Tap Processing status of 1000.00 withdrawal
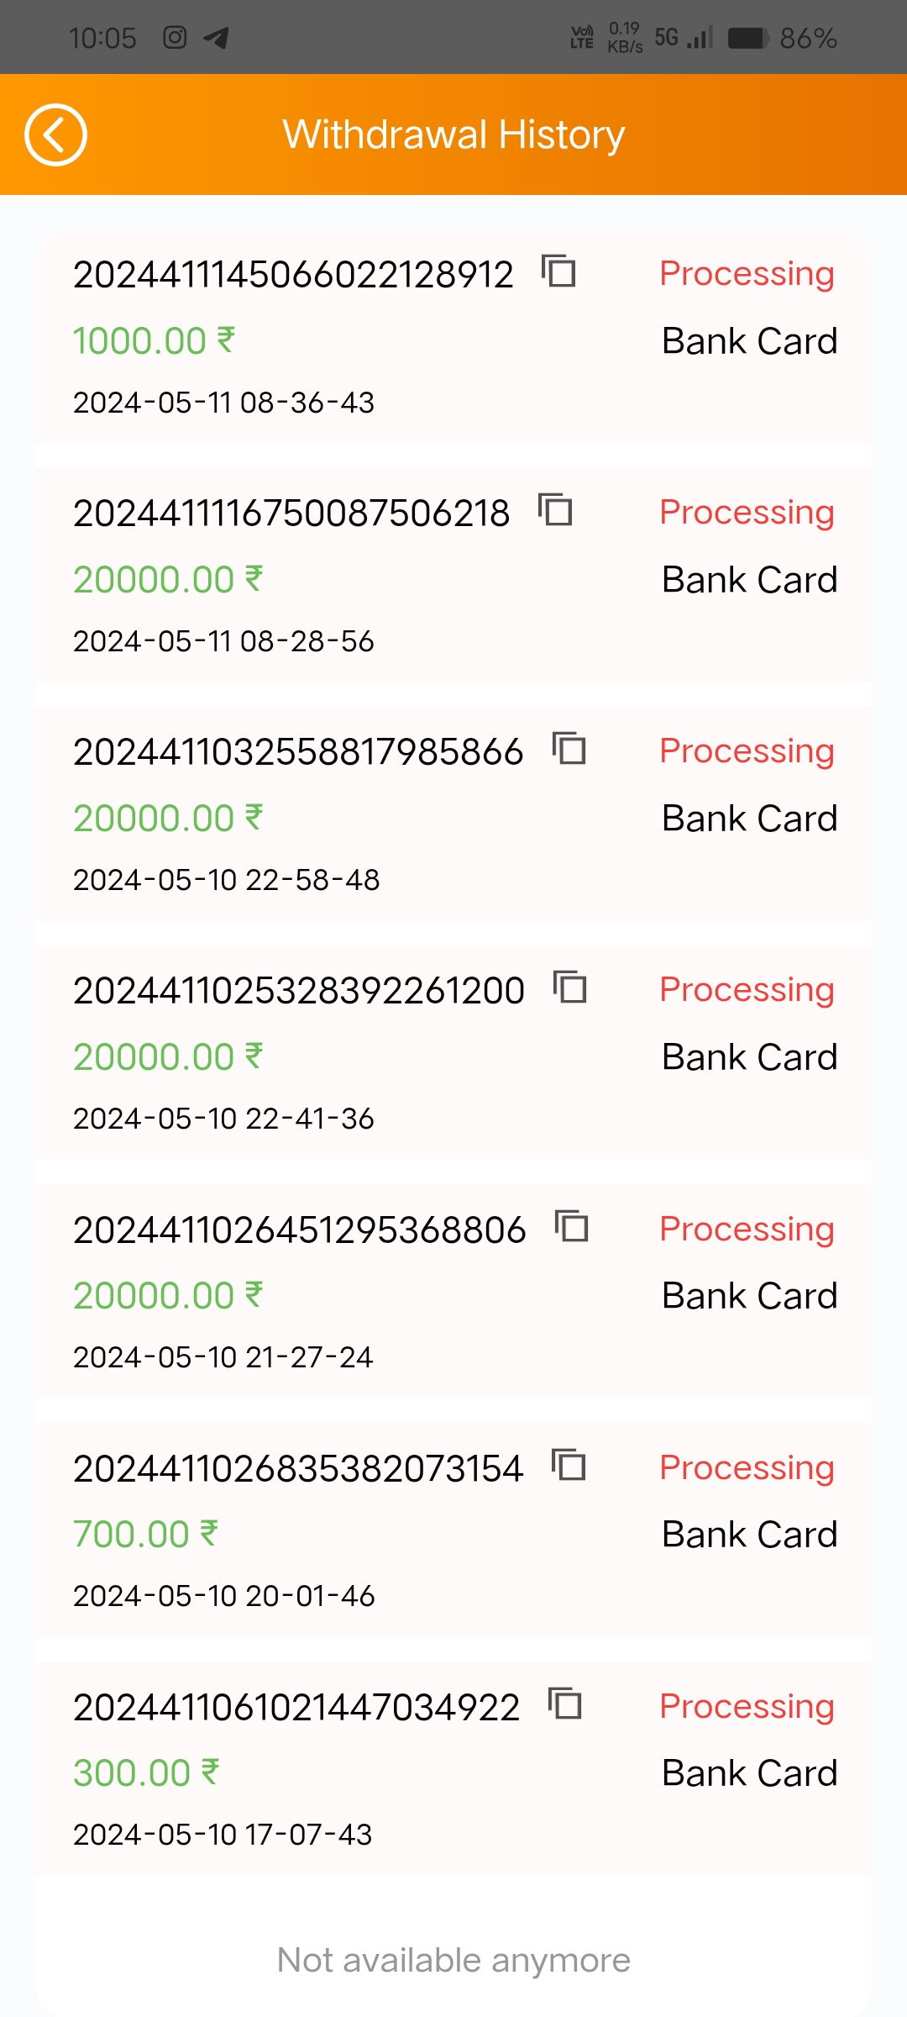 coord(747,273)
